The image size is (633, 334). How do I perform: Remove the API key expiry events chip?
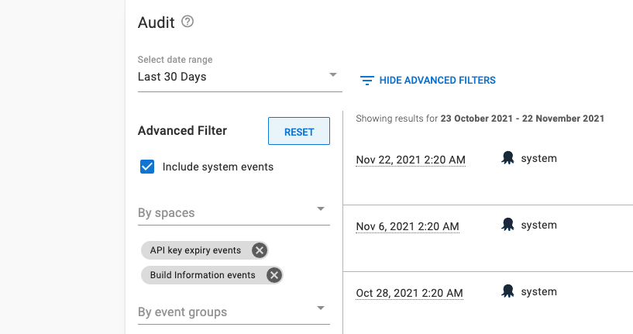click(260, 250)
